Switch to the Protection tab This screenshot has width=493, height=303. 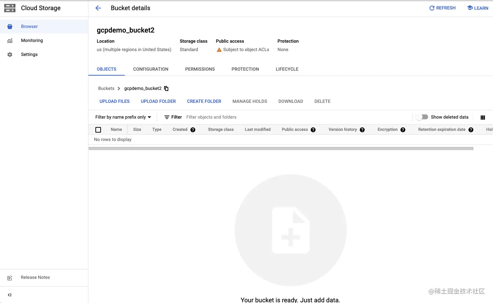[245, 69]
